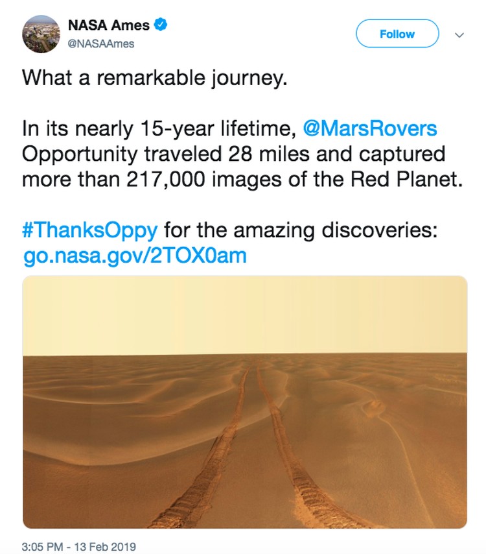Click the pale sky area of the photo
Screen dimensions: 486x554
coord(244,315)
